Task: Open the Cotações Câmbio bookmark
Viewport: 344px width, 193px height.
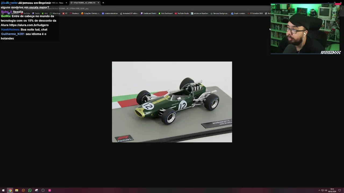Action: (x=90, y=13)
